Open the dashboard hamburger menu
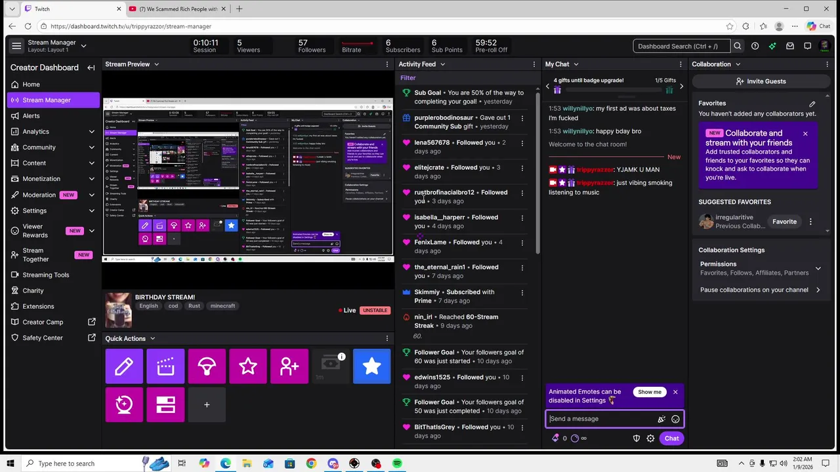 tap(16, 46)
